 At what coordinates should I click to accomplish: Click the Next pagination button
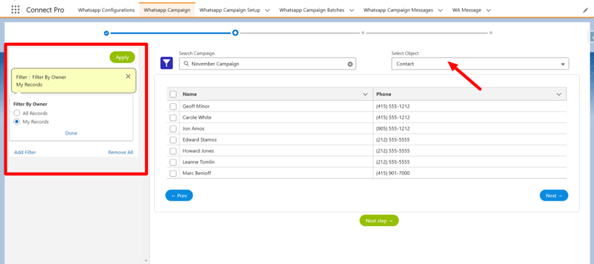(x=554, y=195)
